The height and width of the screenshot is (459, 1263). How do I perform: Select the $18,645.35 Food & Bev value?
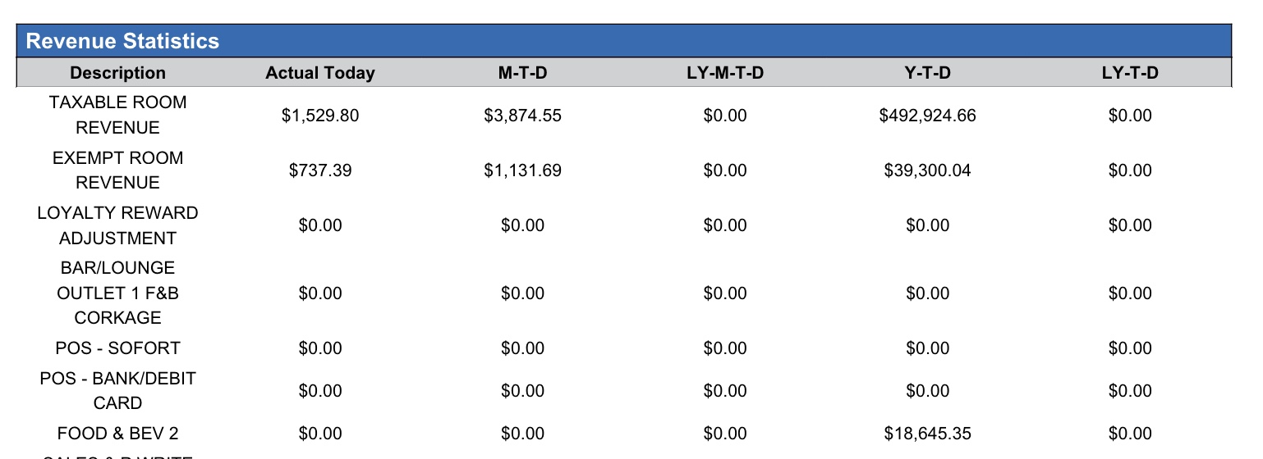927,434
